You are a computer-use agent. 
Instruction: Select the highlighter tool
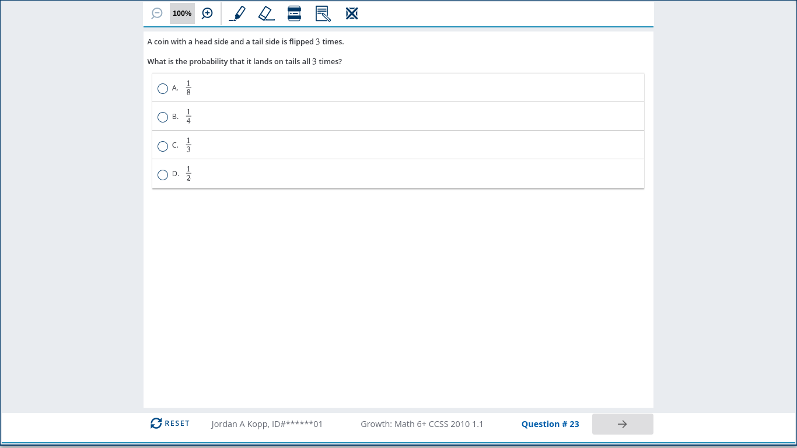coord(237,13)
